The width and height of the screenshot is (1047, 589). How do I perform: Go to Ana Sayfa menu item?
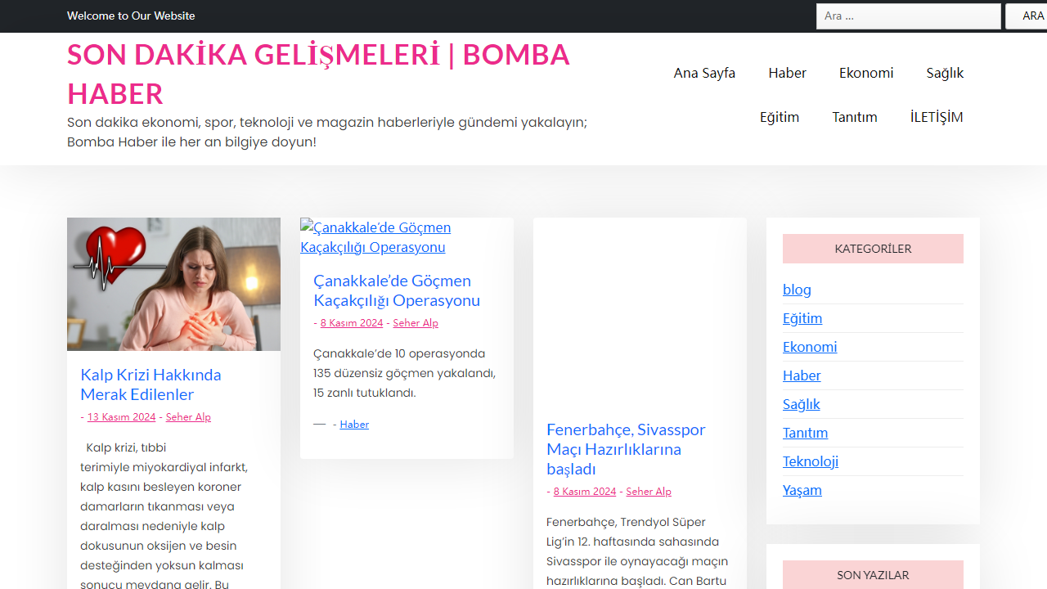(703, 73)
